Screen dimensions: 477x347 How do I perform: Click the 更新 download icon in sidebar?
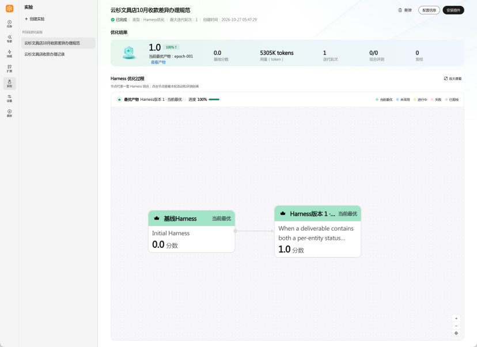tap(9, 113)
